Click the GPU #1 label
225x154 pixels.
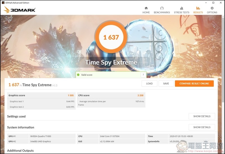click(x=12, y=136)
